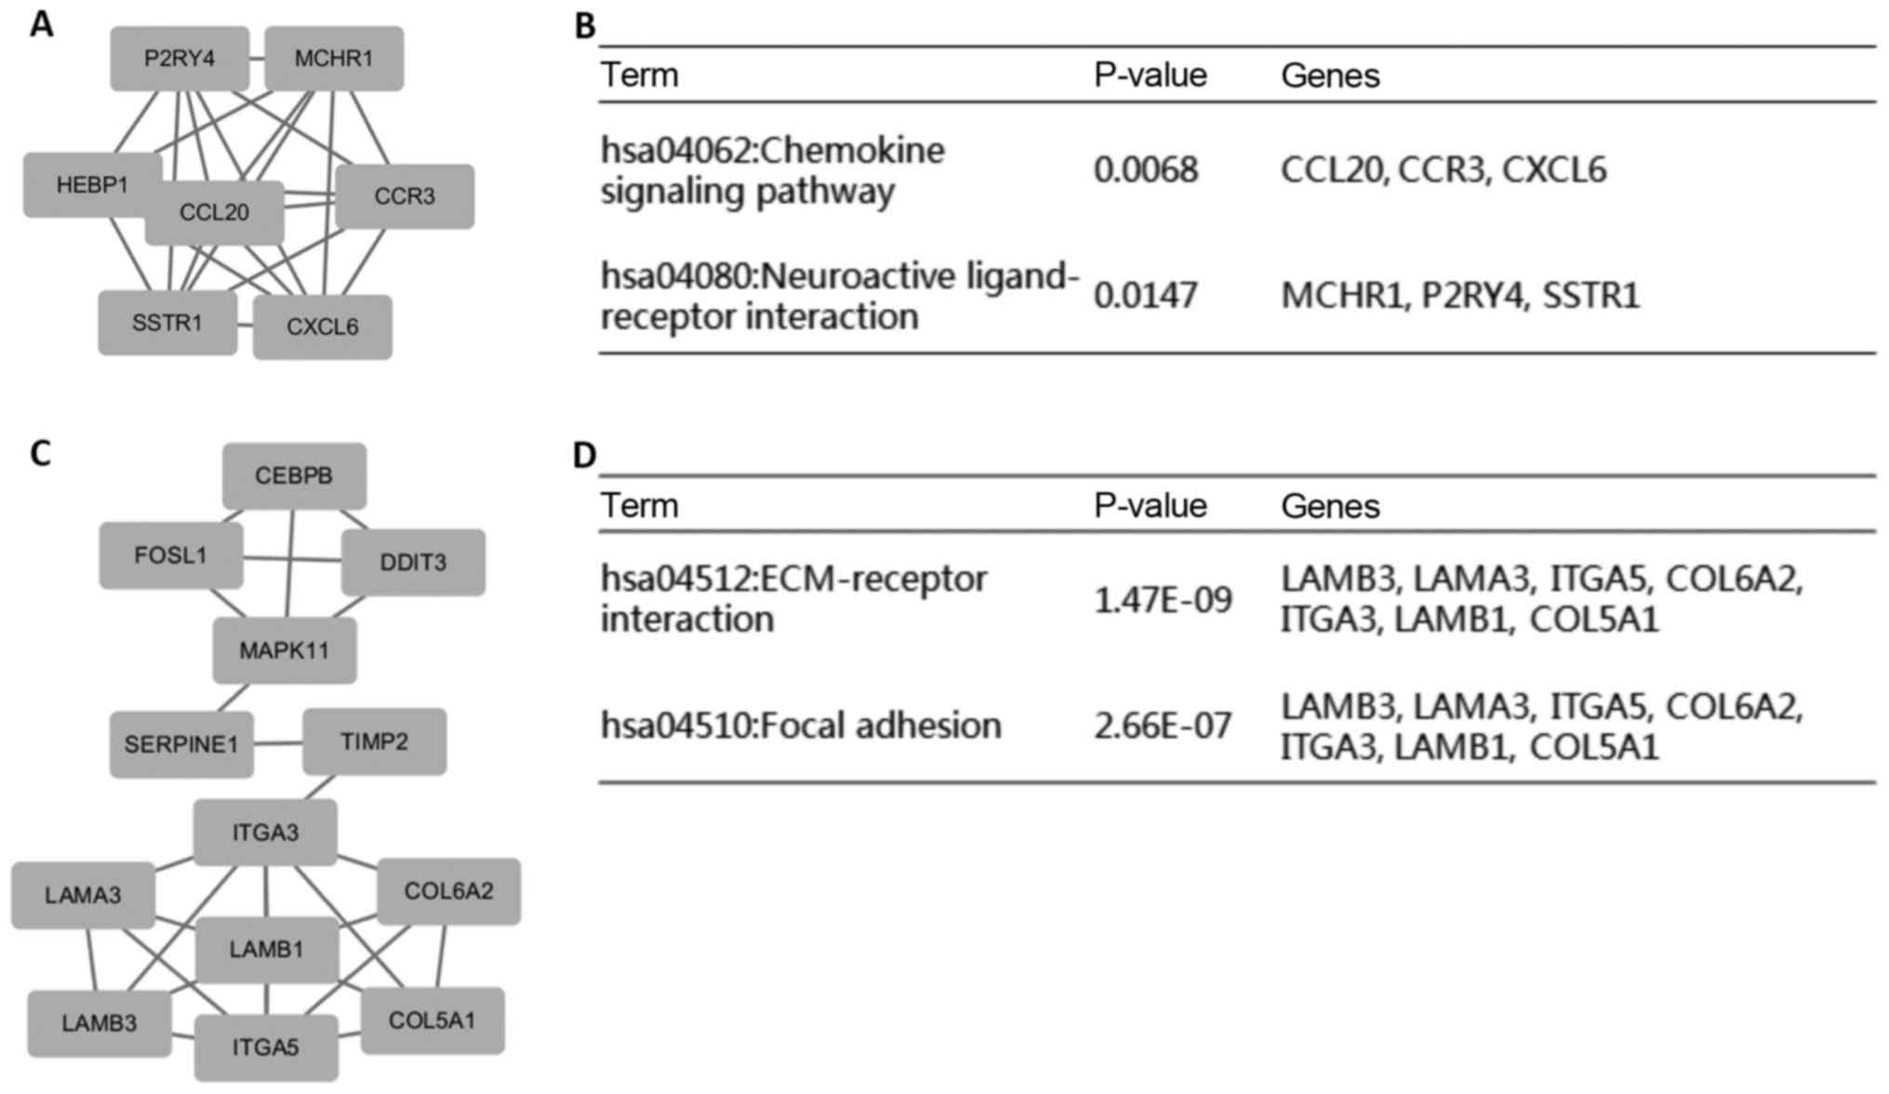The image size is (1889, 1094).
Task: Click the P2RY4 node in network A
Action: tap(180, 59)
